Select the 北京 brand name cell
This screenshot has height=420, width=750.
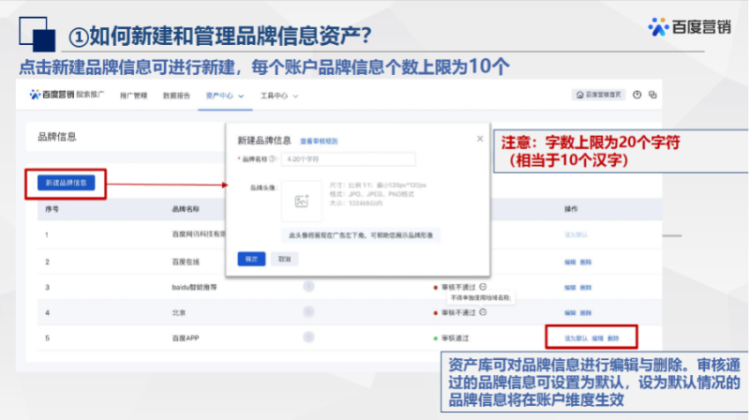(x=179, y=312)
